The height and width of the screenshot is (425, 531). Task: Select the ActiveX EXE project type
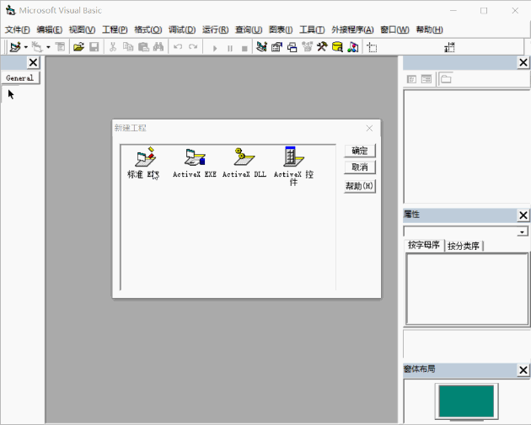(195, 162)
